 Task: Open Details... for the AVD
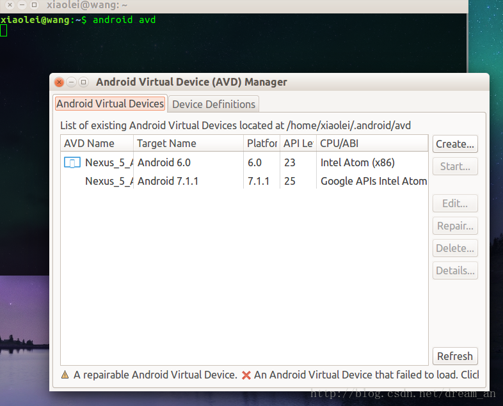(x=455, y=271)
